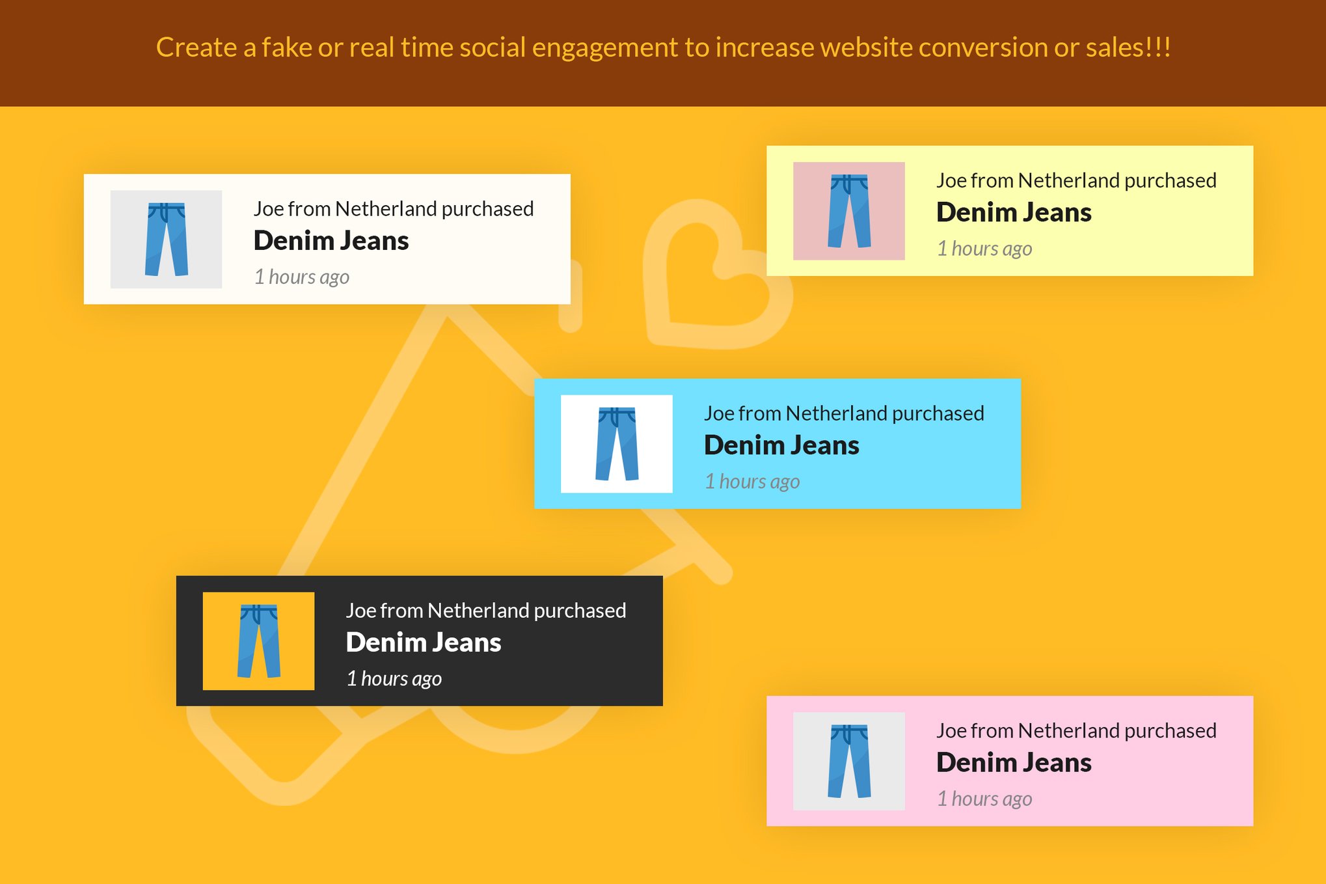Screen dimensions: 1326x884
Task: Click "Denim Jeans" title in yellow card
Action: coord(1014,212)
